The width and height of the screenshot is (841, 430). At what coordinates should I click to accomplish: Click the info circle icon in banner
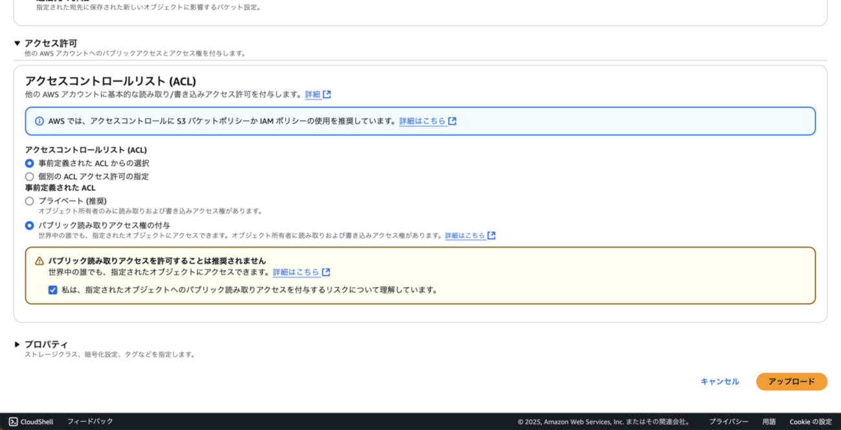[39, 121]
